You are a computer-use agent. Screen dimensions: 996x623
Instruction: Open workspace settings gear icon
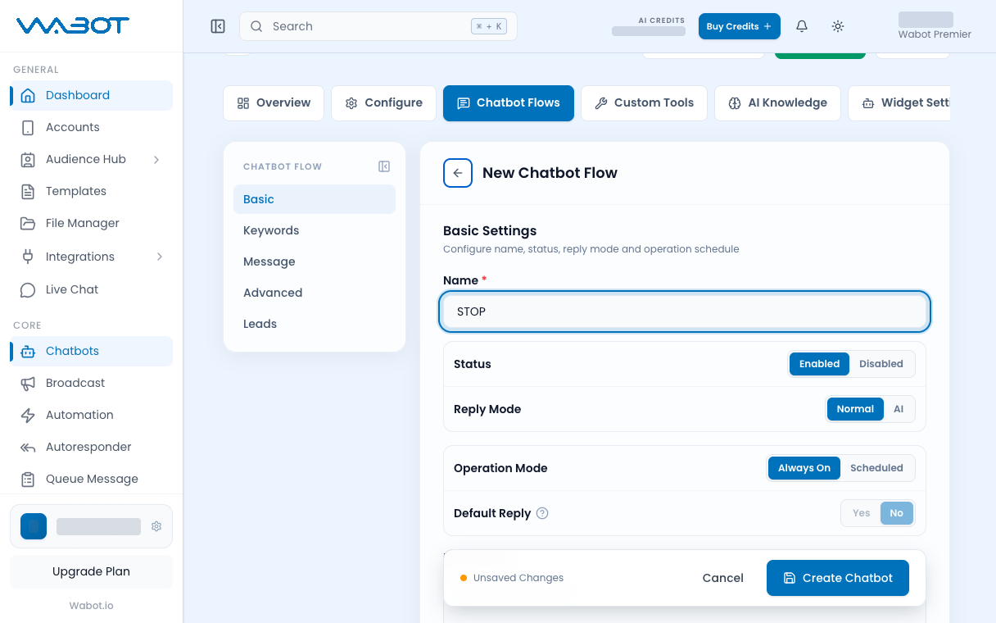(x=156, y=526)
